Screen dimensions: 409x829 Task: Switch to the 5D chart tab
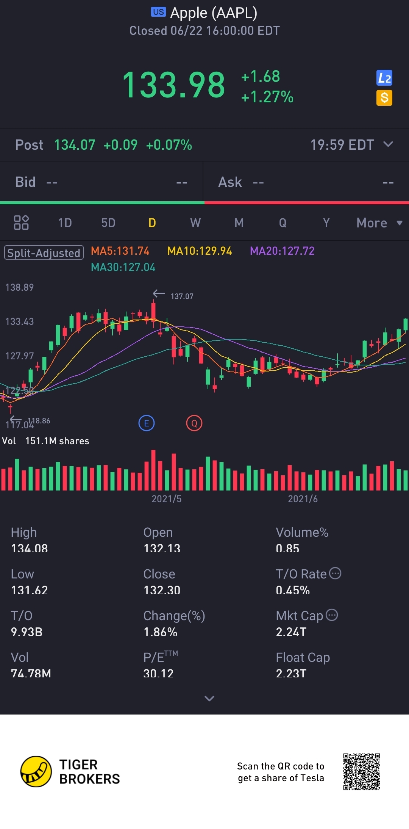[108, 223]
